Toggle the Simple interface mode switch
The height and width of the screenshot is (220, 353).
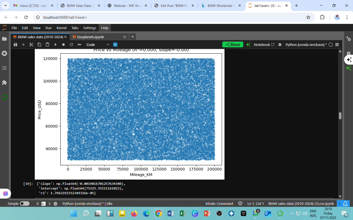coord(25,204)
